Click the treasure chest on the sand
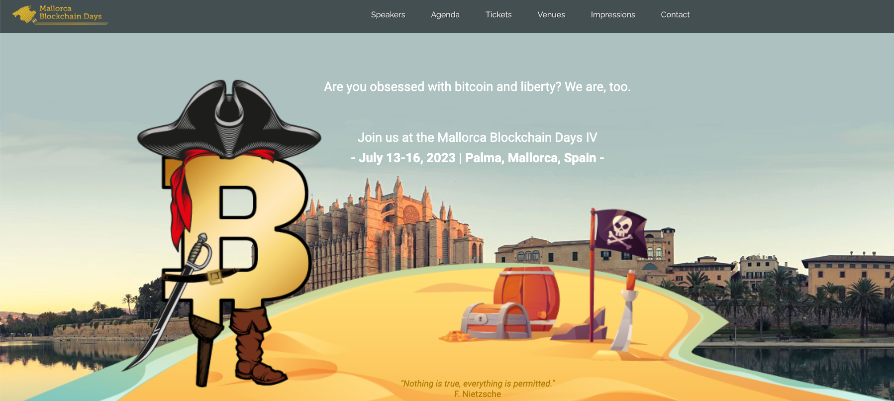This screenshot has width=894, height=401. (x=495, y=321)
